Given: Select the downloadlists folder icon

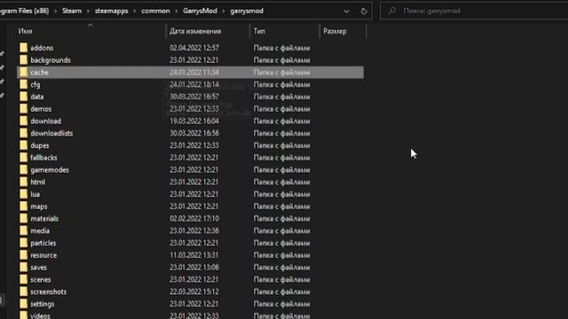Looking at the screenshot, I should click(x=24, y=133).
